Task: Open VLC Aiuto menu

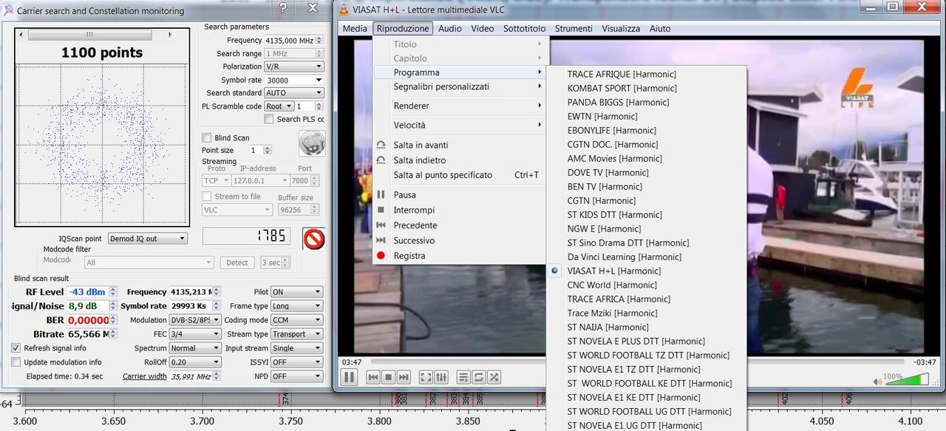Action: 660,28
